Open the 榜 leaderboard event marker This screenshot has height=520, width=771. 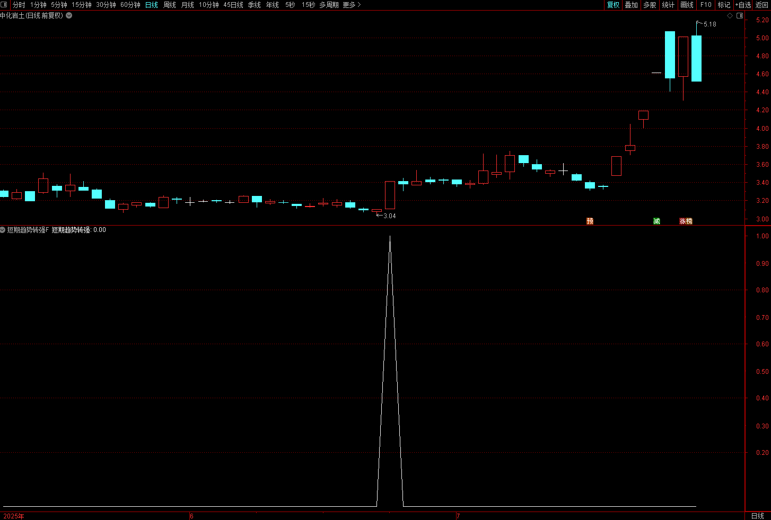[689, 221]
